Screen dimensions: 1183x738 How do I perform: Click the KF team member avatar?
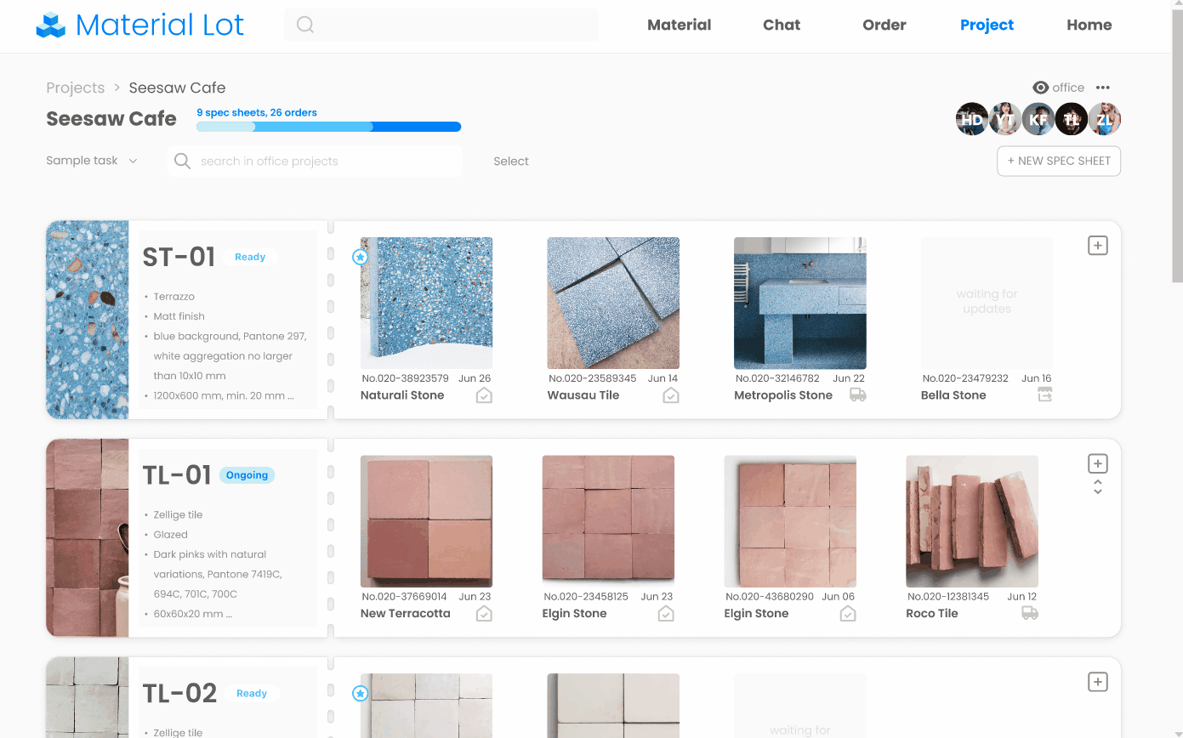[1038, 120]
